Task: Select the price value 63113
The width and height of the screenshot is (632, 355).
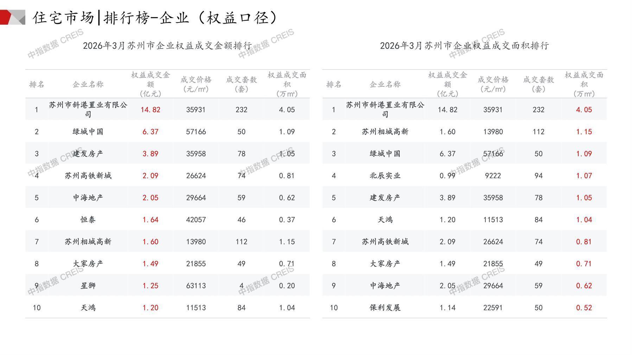Action: click(196, 286)
